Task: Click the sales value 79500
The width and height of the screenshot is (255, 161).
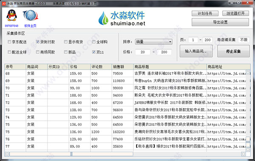Action: coord(118,73)
